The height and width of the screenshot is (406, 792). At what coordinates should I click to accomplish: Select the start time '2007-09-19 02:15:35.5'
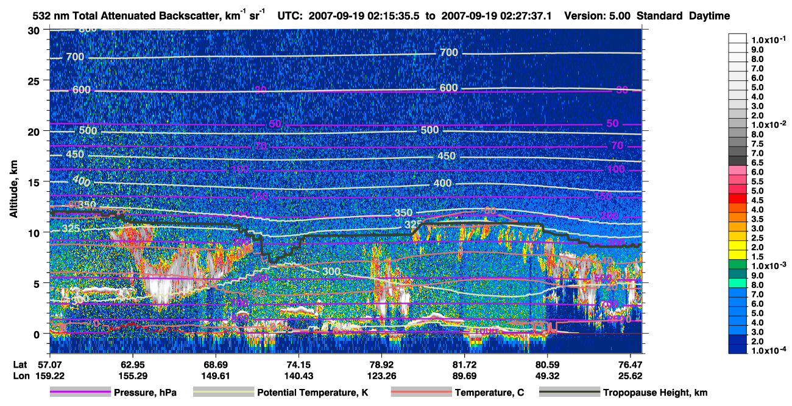pyautogui.click(x=366, y=16)
